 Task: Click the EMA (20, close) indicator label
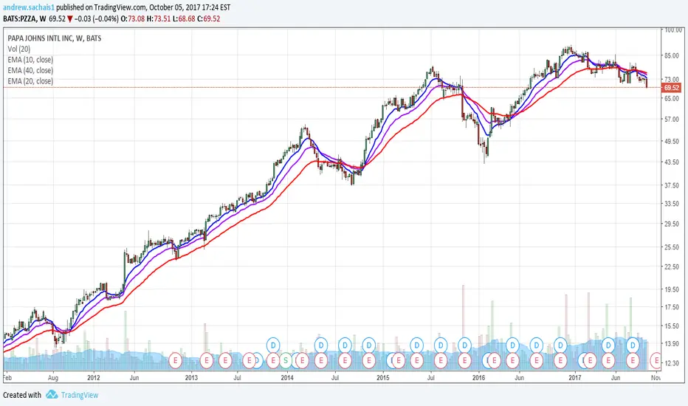click(30, 81)
